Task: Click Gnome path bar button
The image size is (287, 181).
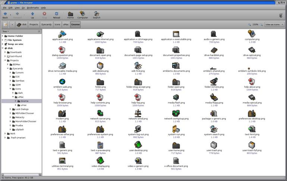Action: [x=75, y=25]
